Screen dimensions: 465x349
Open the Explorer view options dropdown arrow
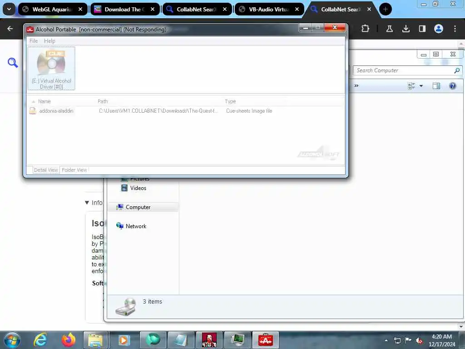(421, 86)
